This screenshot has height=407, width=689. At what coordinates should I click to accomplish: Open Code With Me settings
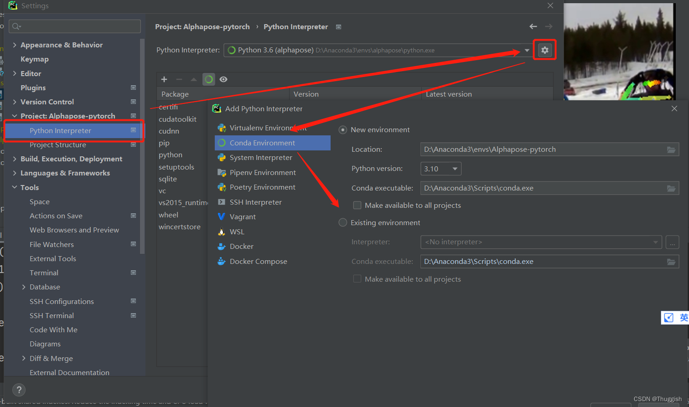pyautogui.click(x=53, y=330)
